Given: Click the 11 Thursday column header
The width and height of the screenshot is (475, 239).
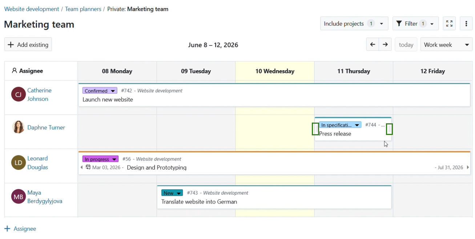Looking at the screenshot, I should (x=354, y=71).
